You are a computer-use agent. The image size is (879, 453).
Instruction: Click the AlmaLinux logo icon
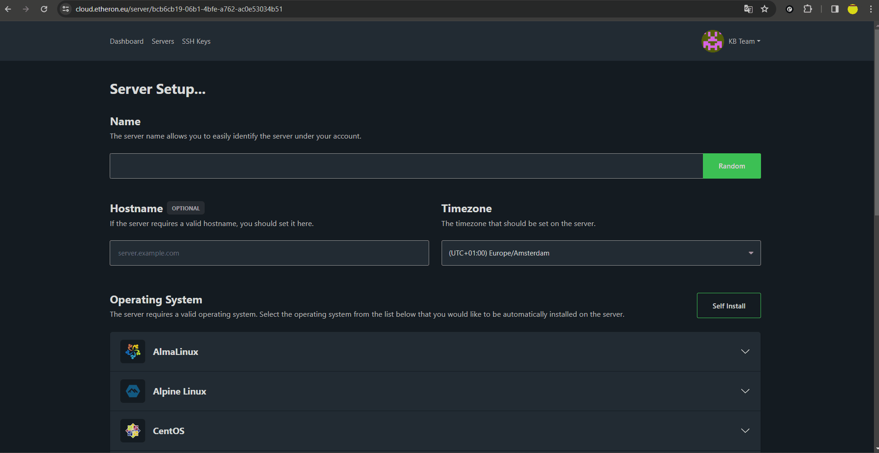pos(133,352)
